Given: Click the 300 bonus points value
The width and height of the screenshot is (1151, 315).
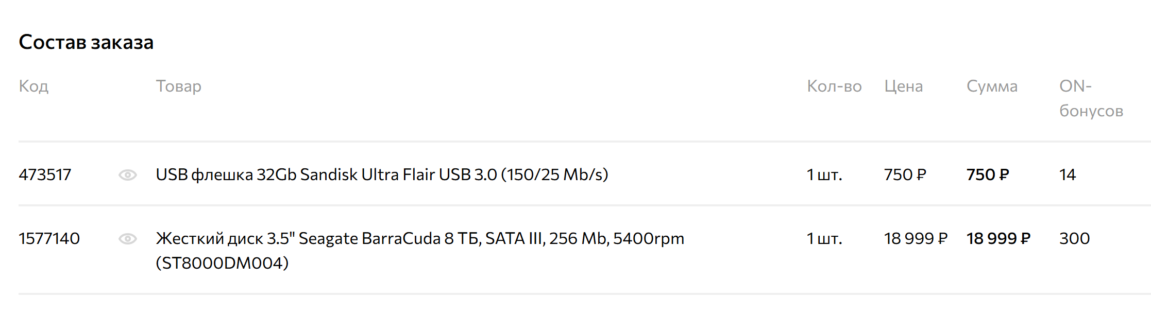Looking at the screenshot, I should pos(1074,239).
